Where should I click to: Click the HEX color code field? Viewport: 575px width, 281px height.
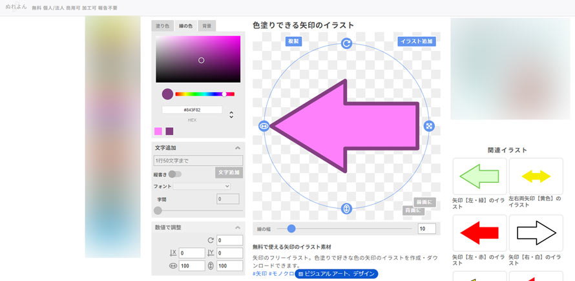[192, 110]
